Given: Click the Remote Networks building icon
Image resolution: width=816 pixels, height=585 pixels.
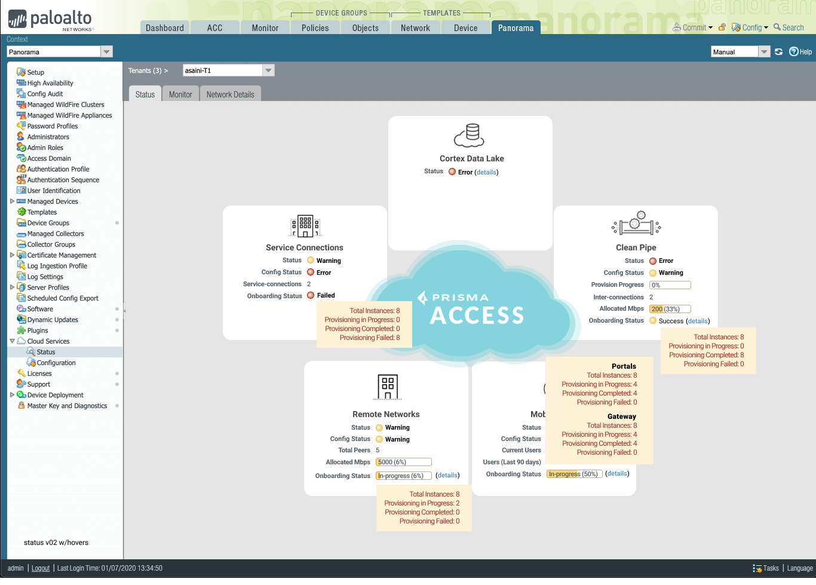Looking at the screenshot, I should point(388,387).
